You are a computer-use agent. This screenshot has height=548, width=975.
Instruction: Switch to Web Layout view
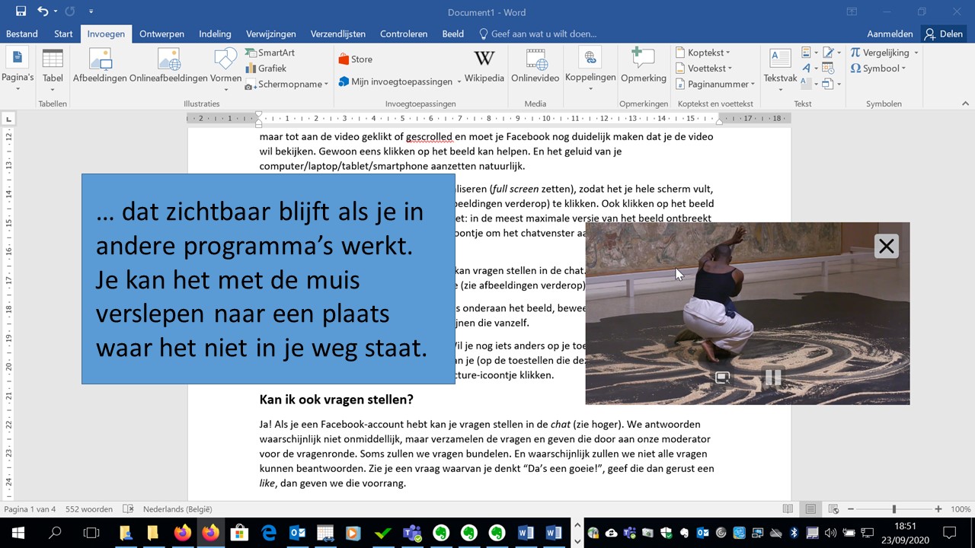pos(832,509)
